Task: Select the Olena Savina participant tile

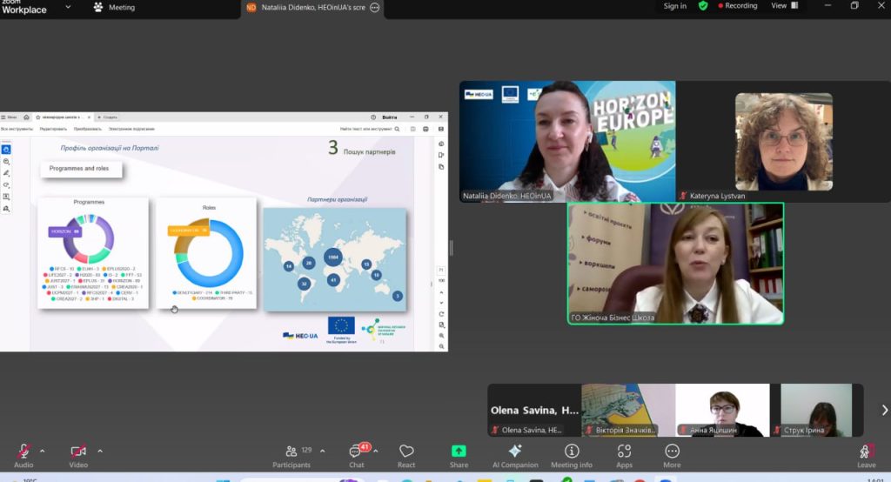Action: click(x=534, y=411)
